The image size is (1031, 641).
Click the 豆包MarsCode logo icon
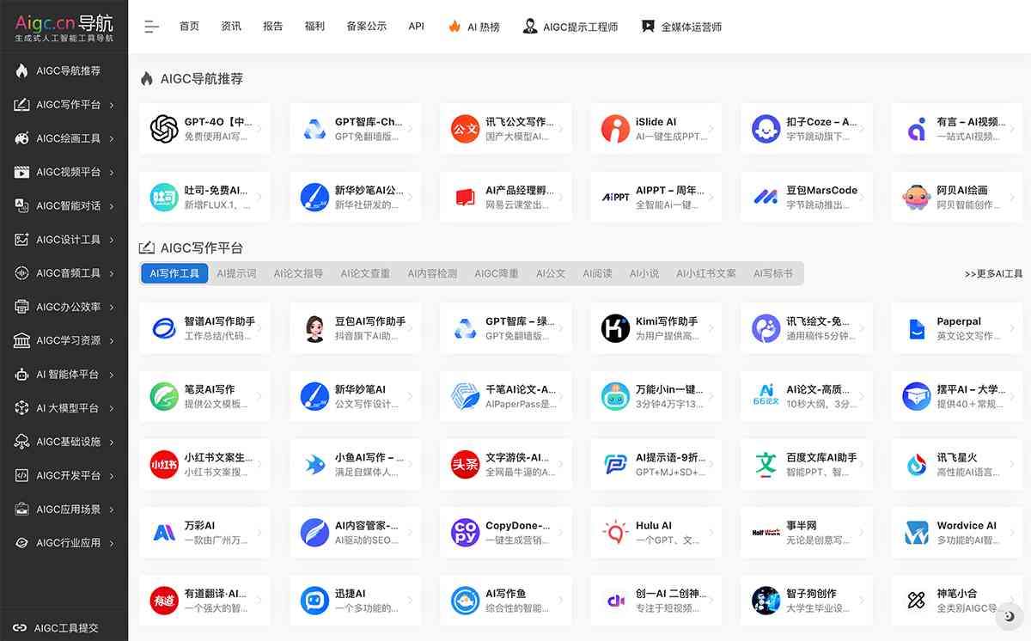(x=766, y=197)
